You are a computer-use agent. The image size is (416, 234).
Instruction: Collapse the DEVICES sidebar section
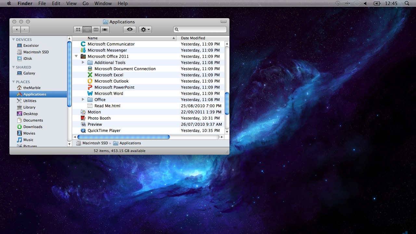(14, 39)
